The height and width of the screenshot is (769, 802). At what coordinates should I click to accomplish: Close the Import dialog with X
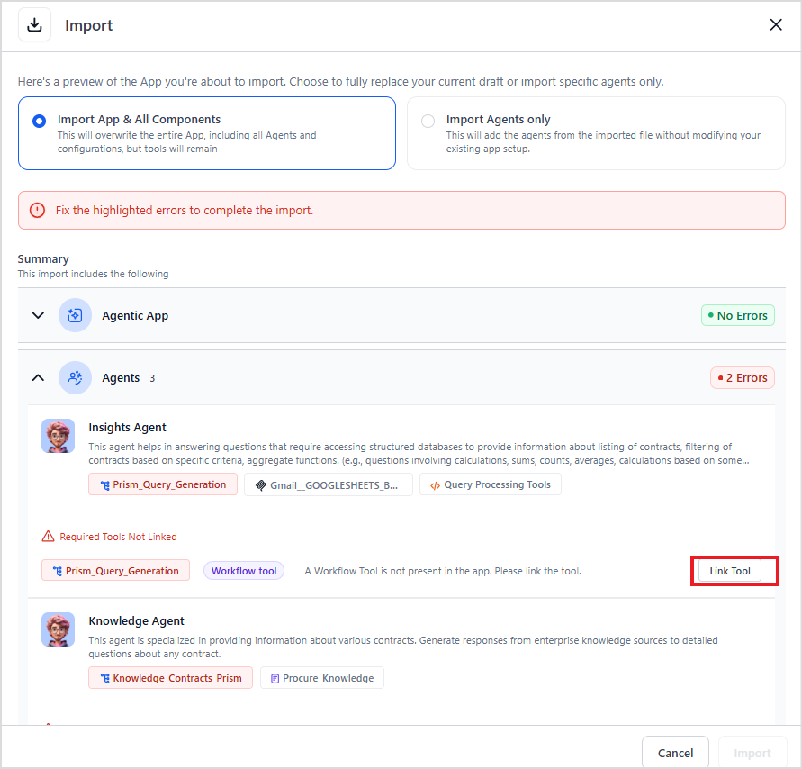776,25
